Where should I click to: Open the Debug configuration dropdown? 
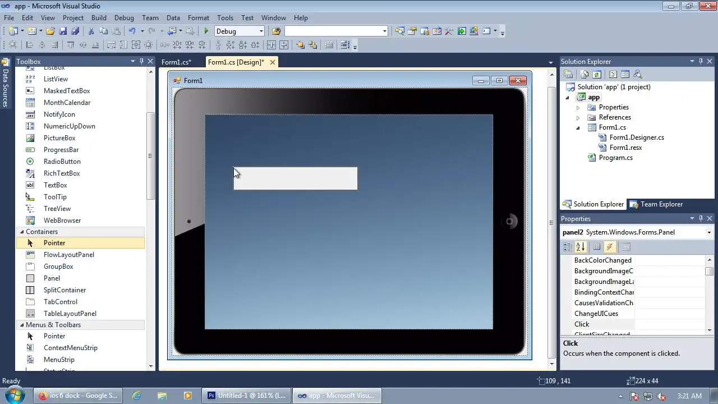261,31
